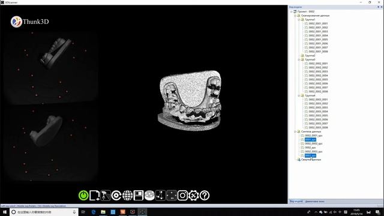
Task: Switch to the second bottom panel tab
Action: 314,202
